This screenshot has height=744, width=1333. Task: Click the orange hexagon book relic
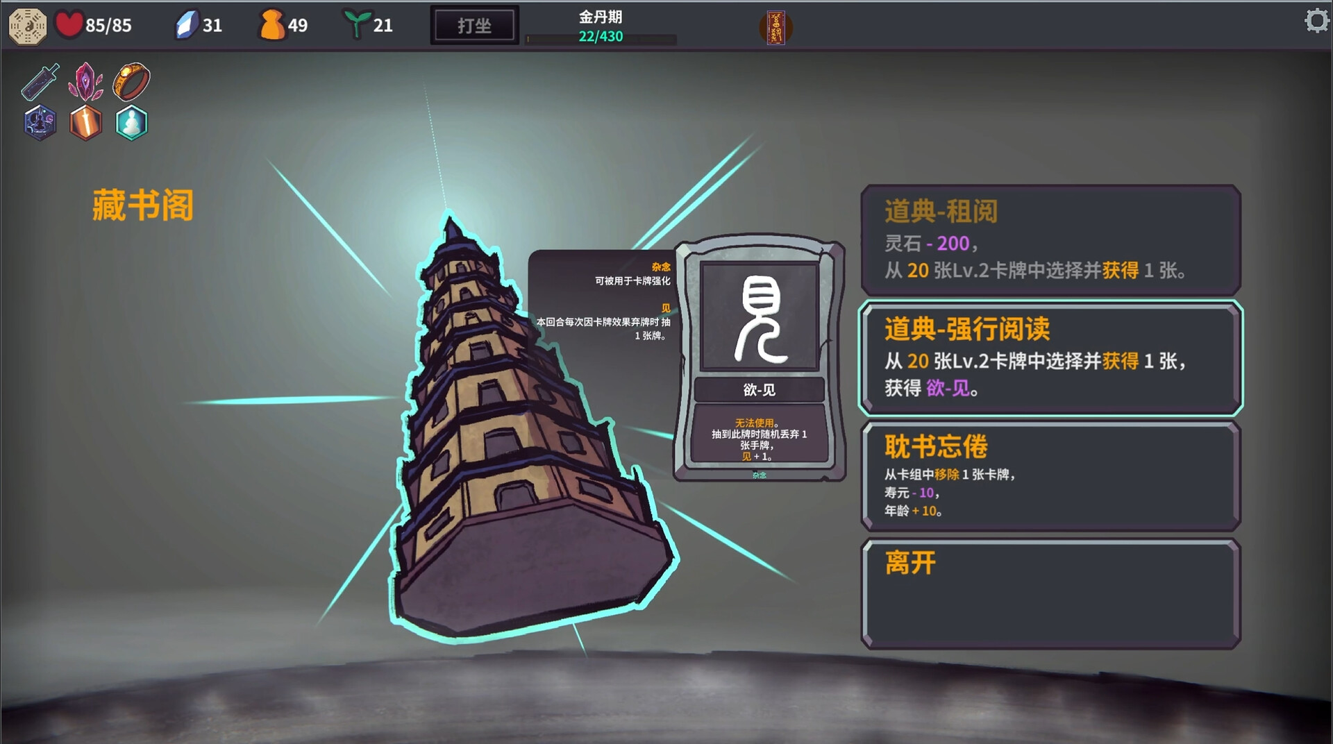coord(86,123)
